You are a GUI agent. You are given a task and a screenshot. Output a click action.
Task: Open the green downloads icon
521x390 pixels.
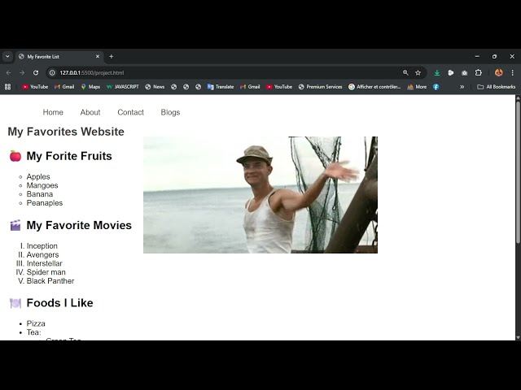click(437, 72)
